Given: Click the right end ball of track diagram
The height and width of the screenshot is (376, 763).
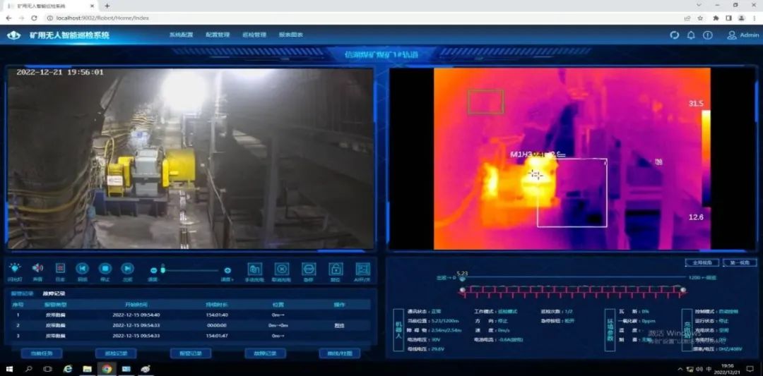Looking at the screenshot, I should 683,290.
